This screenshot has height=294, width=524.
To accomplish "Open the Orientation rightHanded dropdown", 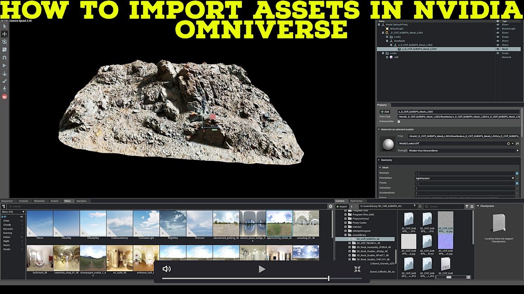I will pyautogui.click(x=465, y=178).
